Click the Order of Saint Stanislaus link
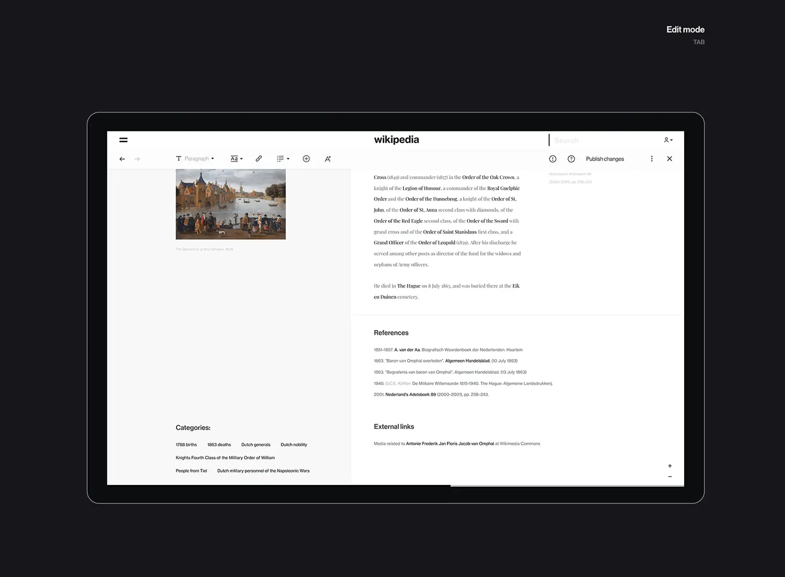The image size is (785, 577). [x=450, y=232]
